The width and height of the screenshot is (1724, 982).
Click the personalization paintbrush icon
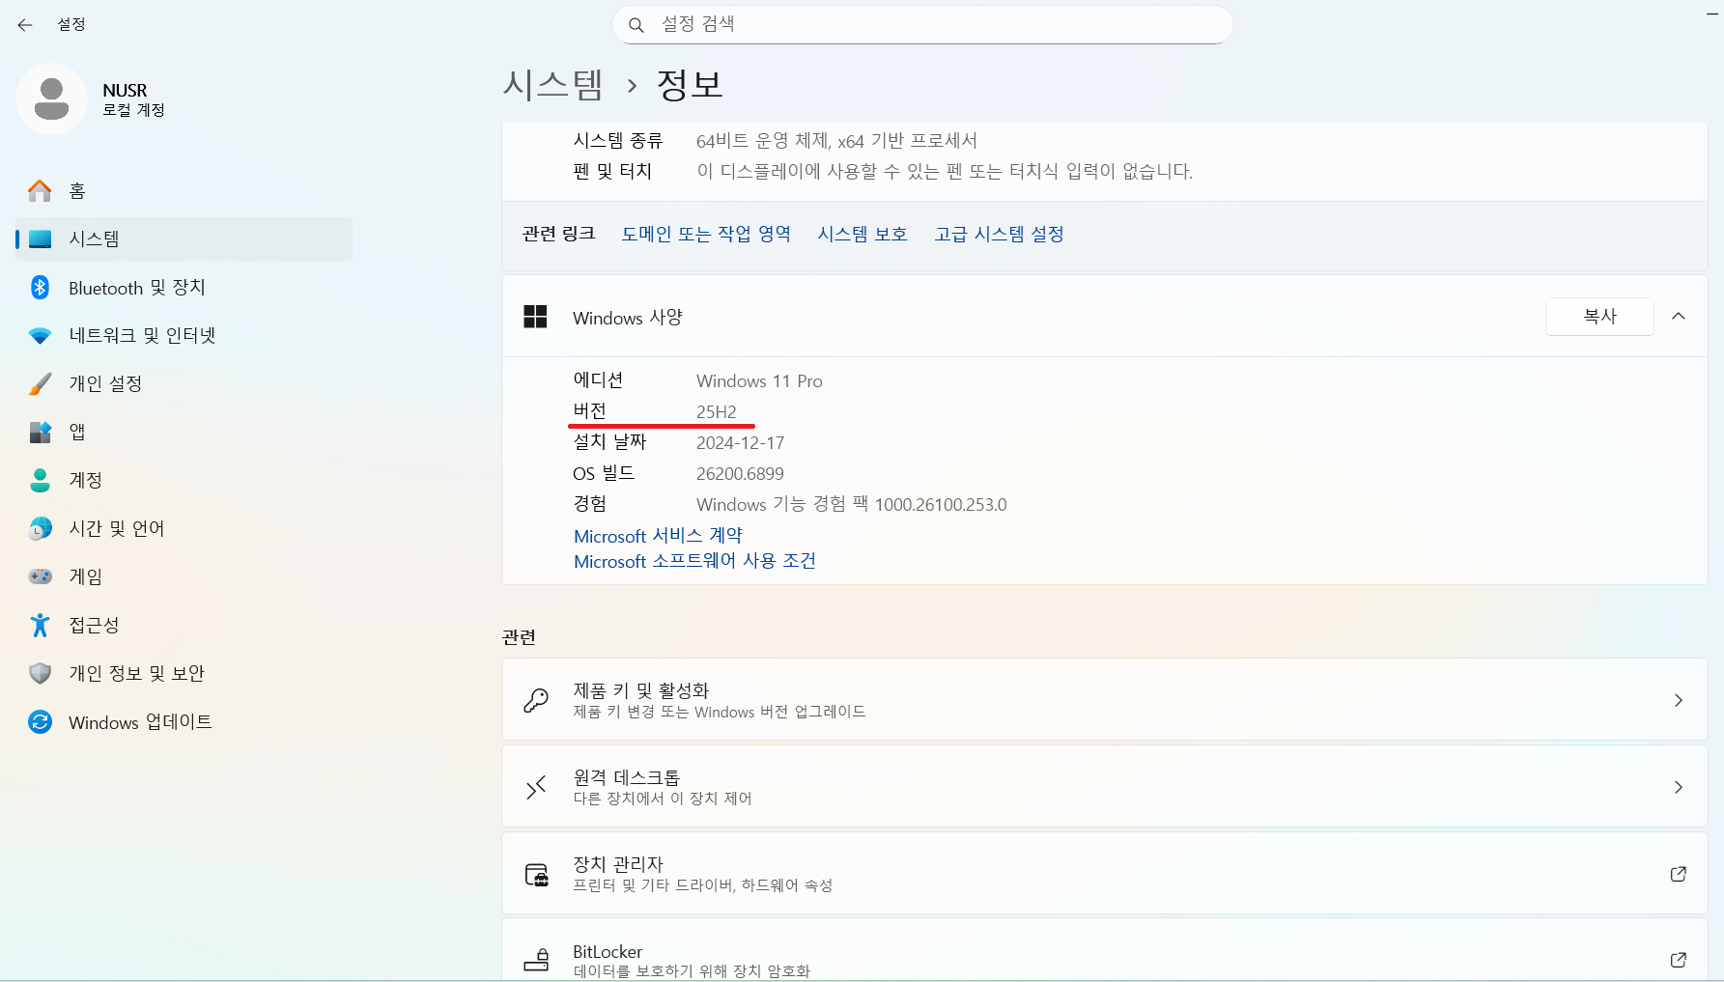tap(40, 384)
